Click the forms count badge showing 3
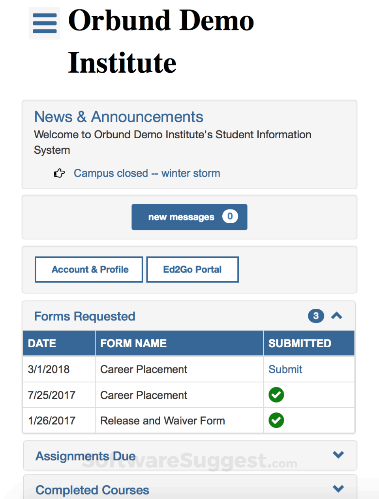 316,316
